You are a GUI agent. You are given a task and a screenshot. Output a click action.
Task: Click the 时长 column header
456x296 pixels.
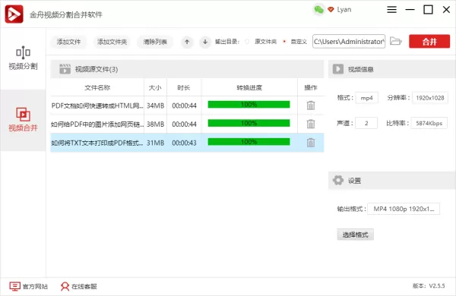pyautogui.click(x=184, y=87)
